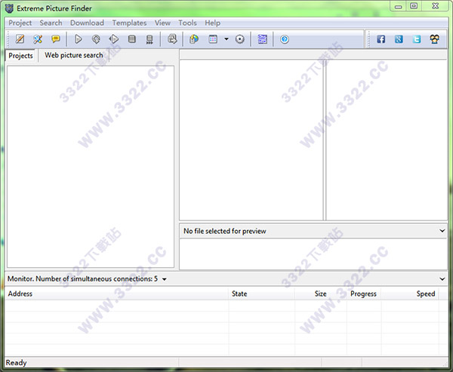453x372 pixels.
Task: Click the Ready status bar text
Action: [16, 363]
